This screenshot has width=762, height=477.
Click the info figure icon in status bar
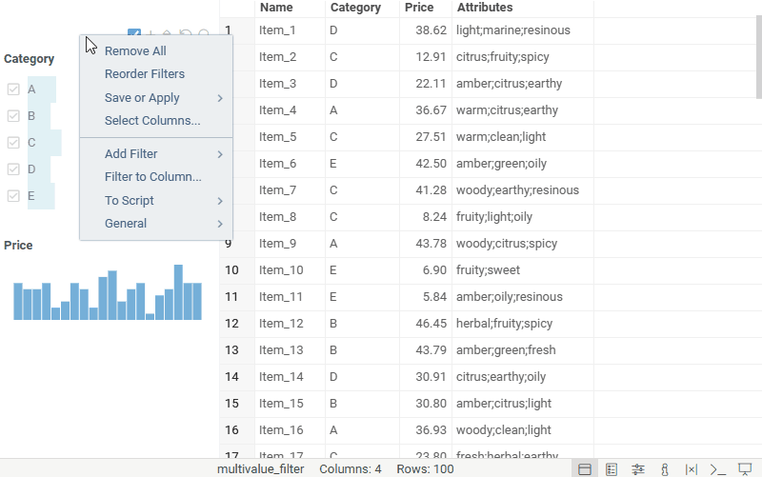point(665,469)
